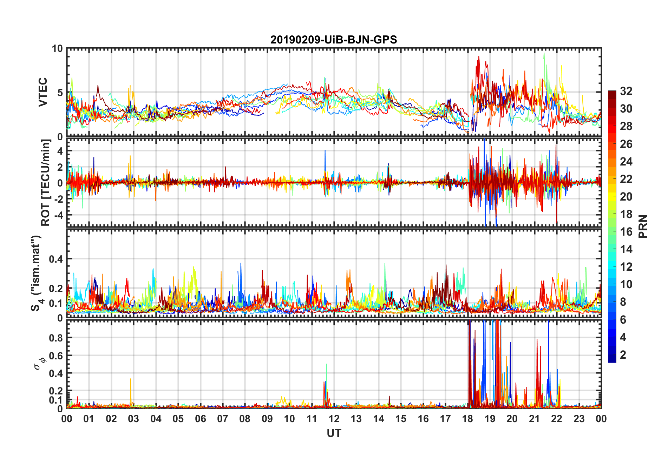Viewport: 668px width, 453px height.
Task: Click colorbar tick label 14
Action: click(x=626, y=249)
